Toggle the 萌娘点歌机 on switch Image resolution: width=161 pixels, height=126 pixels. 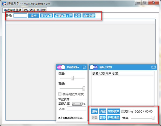point(94,67)
